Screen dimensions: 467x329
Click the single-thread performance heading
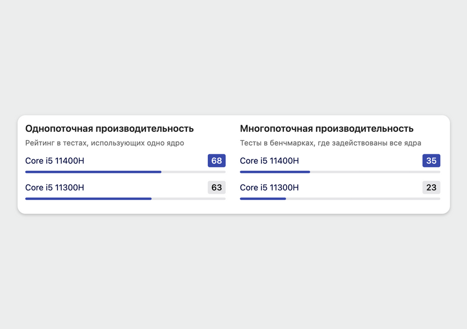(x=109, y=129)
